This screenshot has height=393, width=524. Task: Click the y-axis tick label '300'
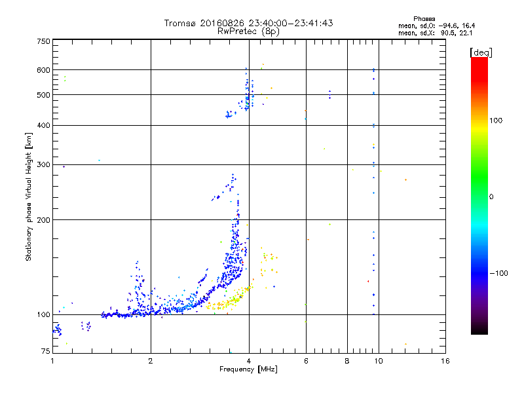coord(43,165)
